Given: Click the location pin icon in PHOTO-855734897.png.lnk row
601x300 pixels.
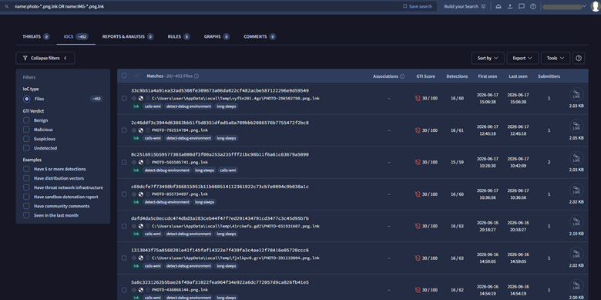Looking at the screenshot, I should [148, 194].
